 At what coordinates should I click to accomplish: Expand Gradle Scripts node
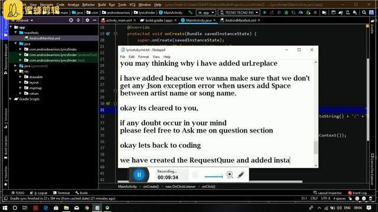click(x=11, y=99)
